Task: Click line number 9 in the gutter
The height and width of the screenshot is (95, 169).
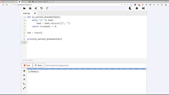Action: tap(24, 42)
